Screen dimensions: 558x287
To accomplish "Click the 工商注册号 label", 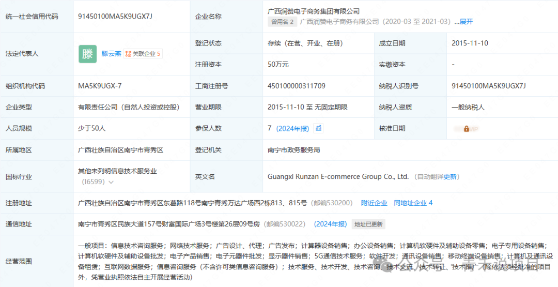I will coord(212,86).
